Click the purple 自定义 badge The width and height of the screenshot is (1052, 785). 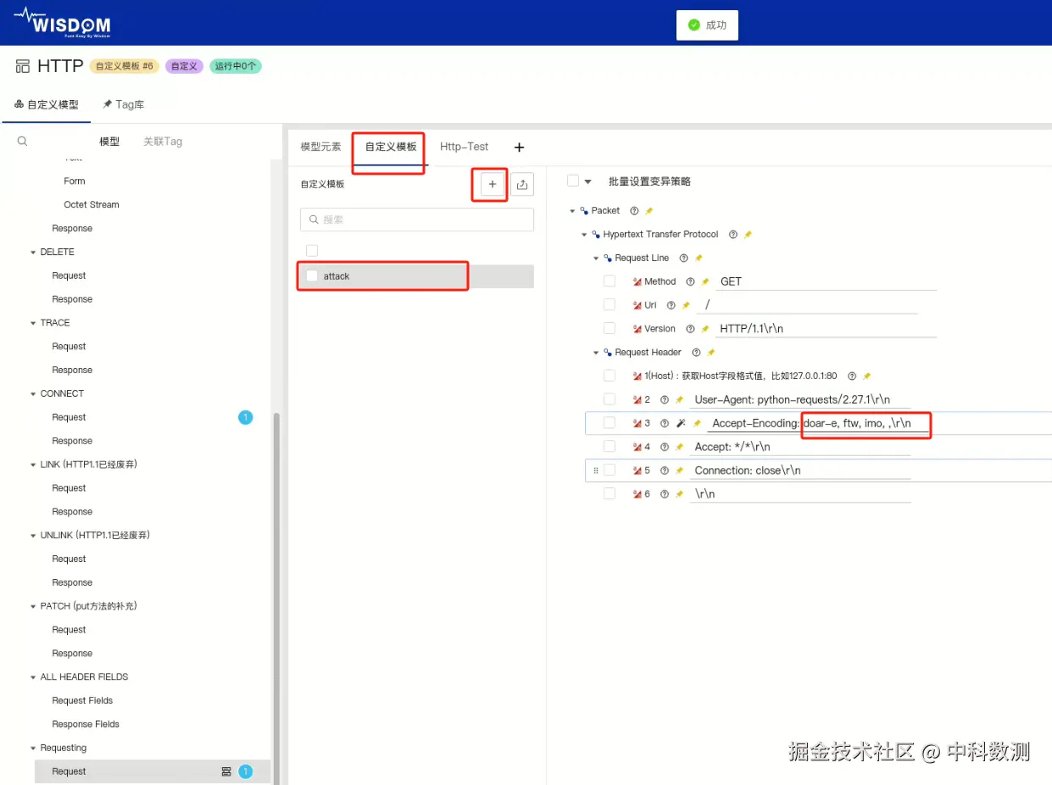[x=184, y=66]
